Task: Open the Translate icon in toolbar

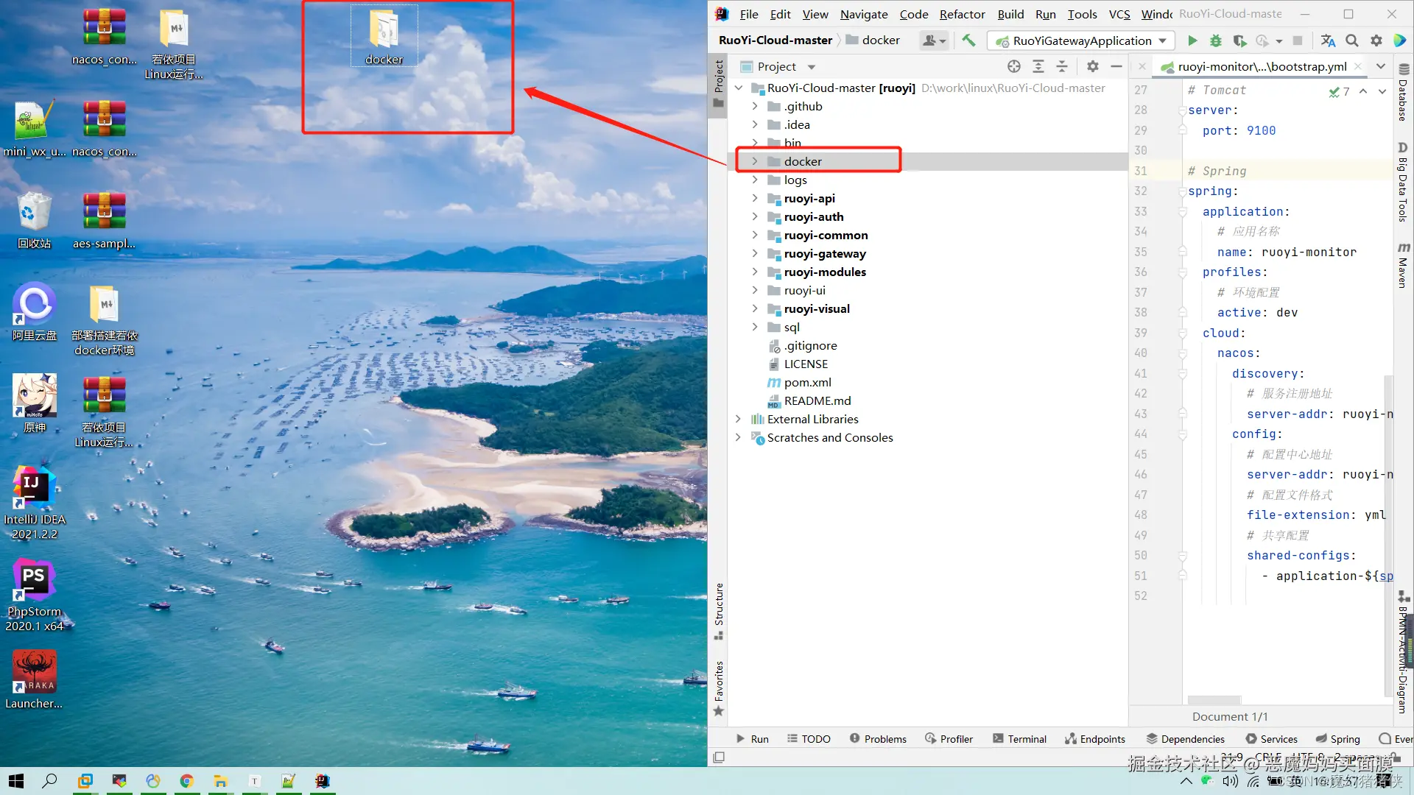Action: pos(1328,40)
